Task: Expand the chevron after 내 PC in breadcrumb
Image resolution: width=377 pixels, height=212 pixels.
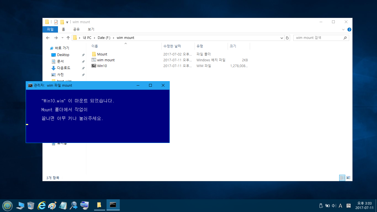Action: click(x=94, y=38)
